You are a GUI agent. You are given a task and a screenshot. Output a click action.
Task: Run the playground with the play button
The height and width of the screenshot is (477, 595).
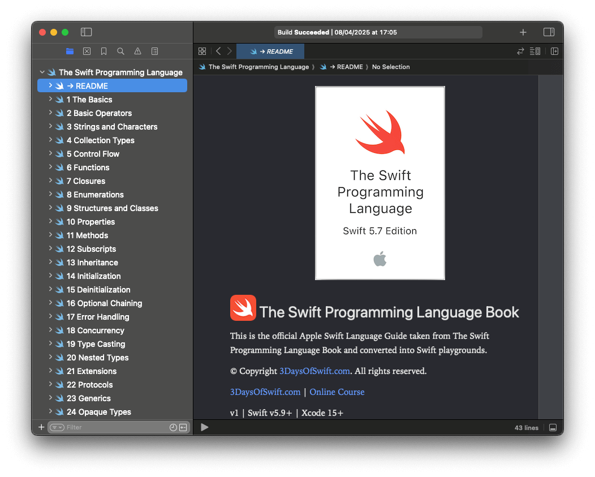coord(204,427)
